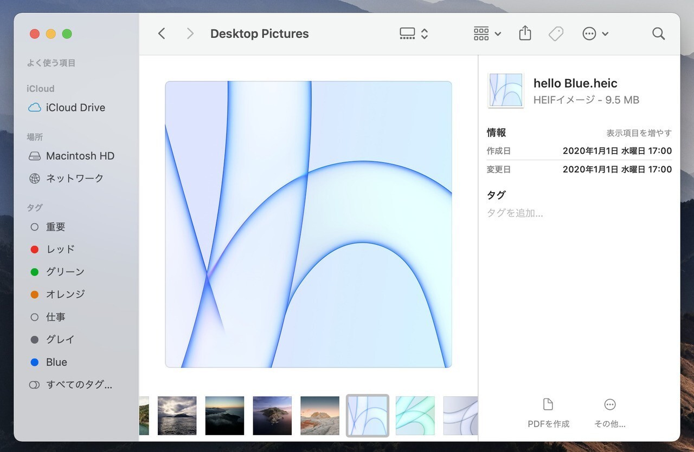Select the orange desert rock thumbnail
Image resolution: width=694 pixels, height=452 pixels.
[x=320, y=416]
